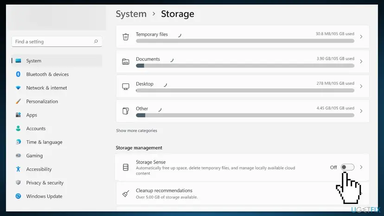Click the Cleanup recommendations broom icon
This screenshot has height=216, width=384.
click(x=126, y=194)
